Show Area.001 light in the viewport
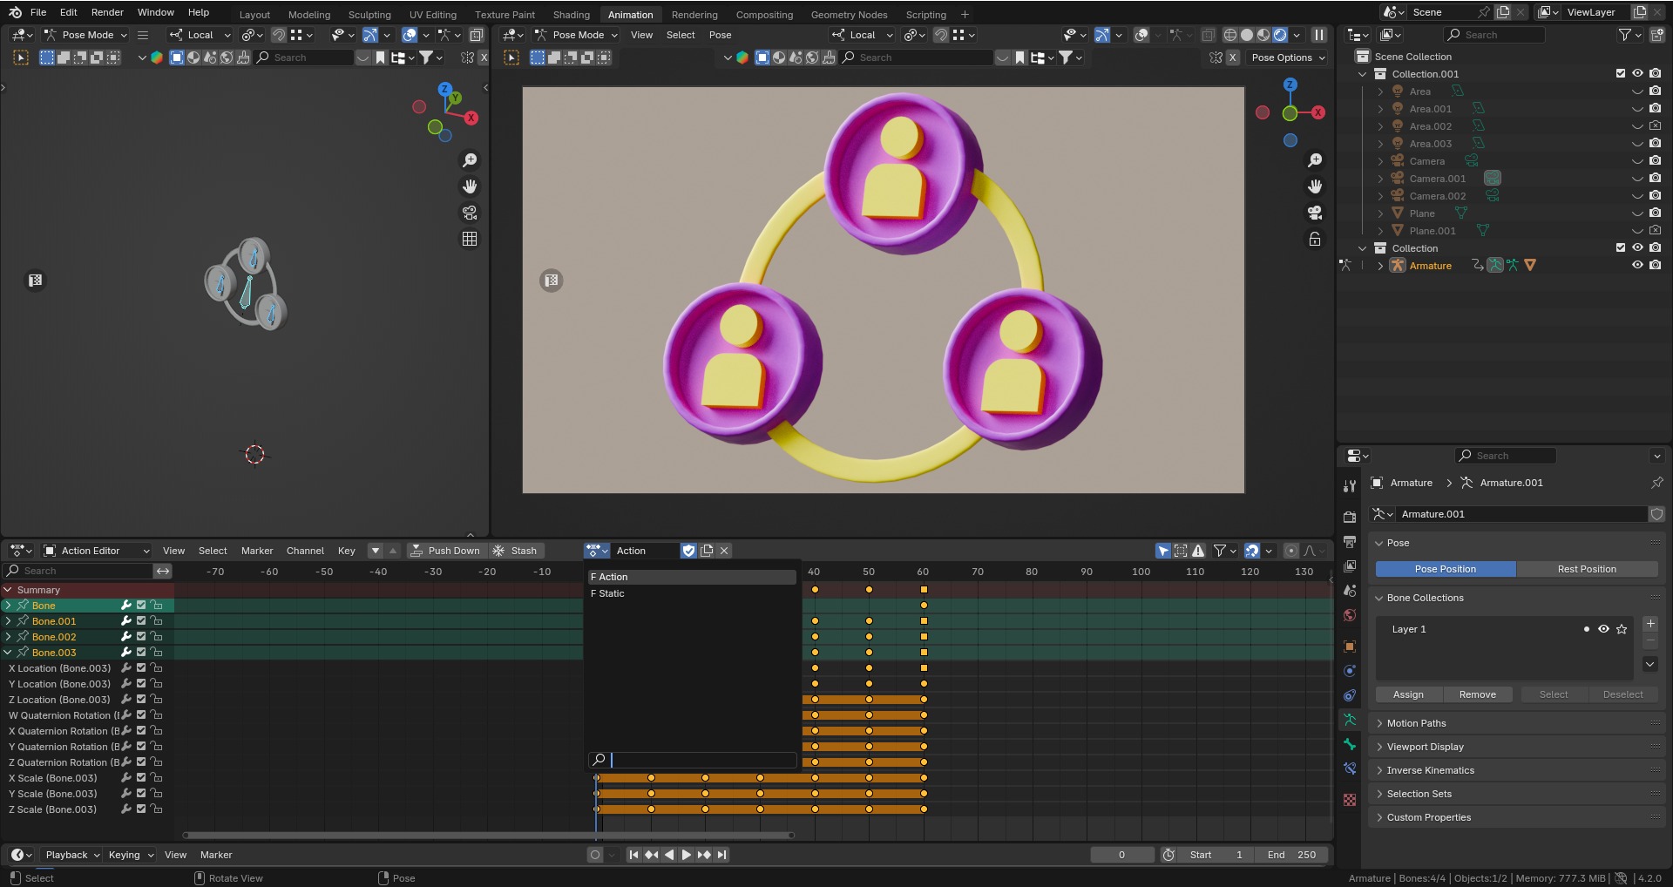The image size is (1673, 887). (1637, 109)
